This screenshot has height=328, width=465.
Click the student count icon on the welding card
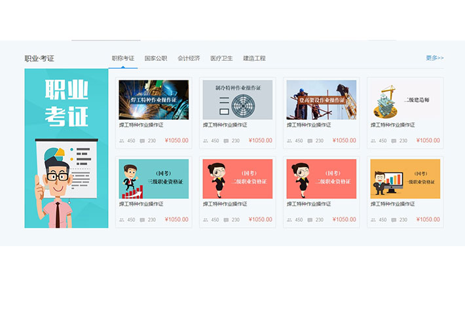122,141
